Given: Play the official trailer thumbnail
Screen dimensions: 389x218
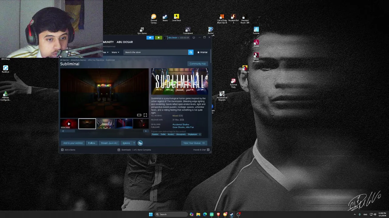Looking at the screenshot, I should [x=69, y=124].
